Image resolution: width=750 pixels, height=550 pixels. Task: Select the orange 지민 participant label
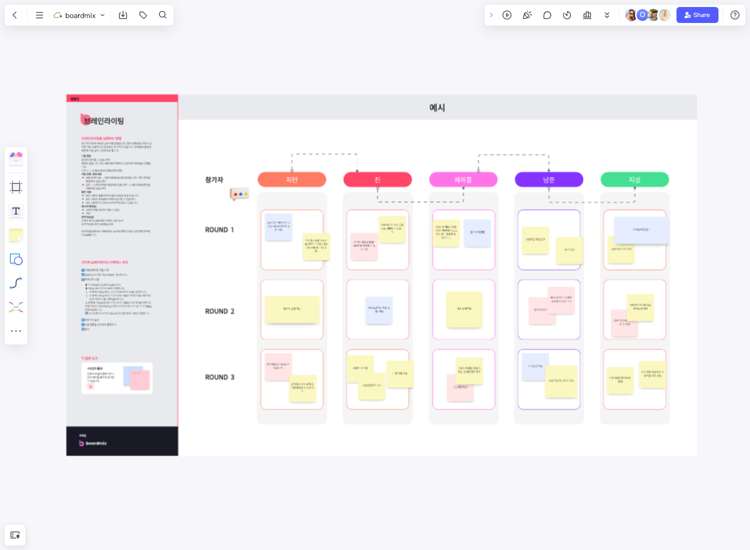[292, 179]
